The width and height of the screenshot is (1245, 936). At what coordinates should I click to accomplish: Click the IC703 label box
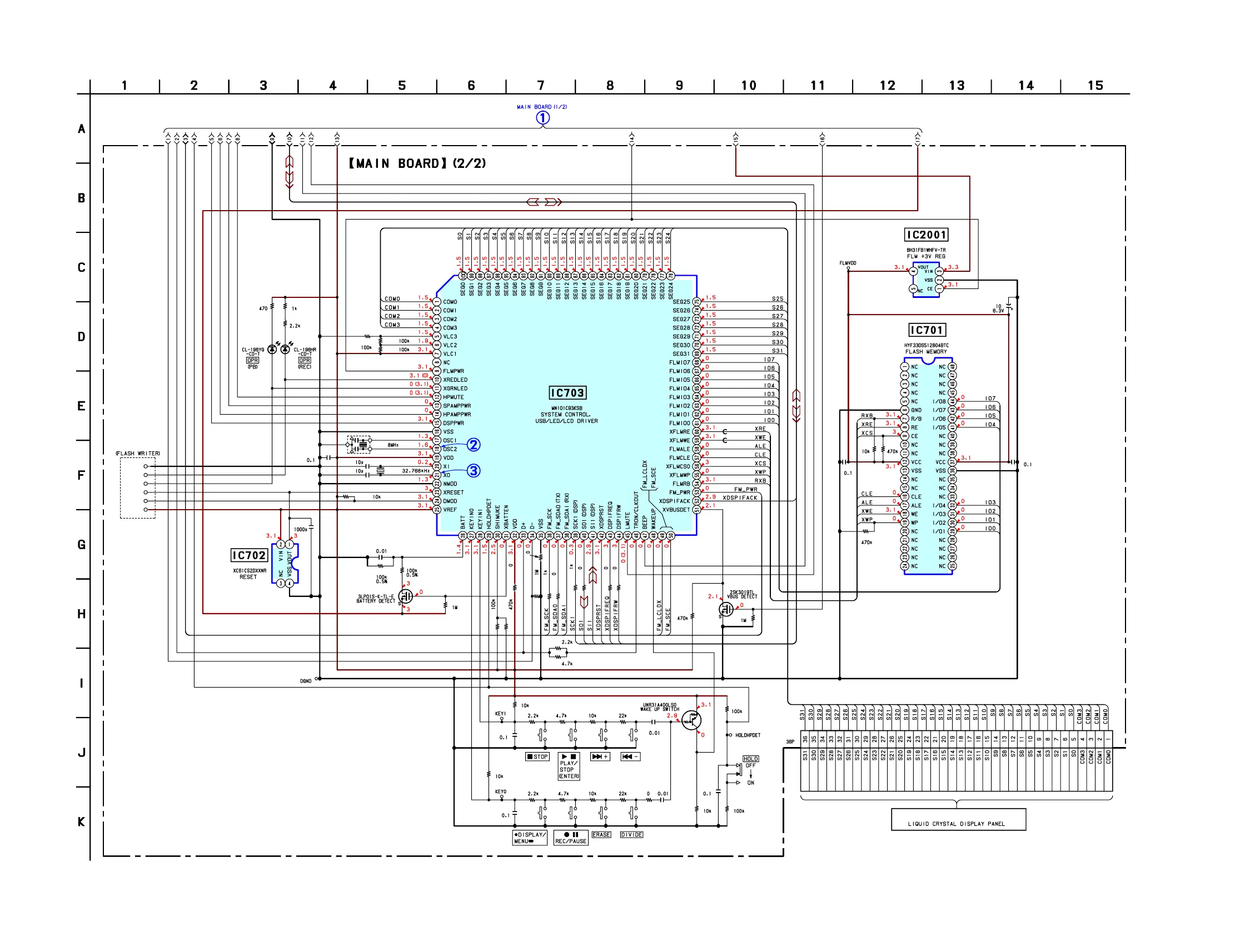[x=567, y=393]
